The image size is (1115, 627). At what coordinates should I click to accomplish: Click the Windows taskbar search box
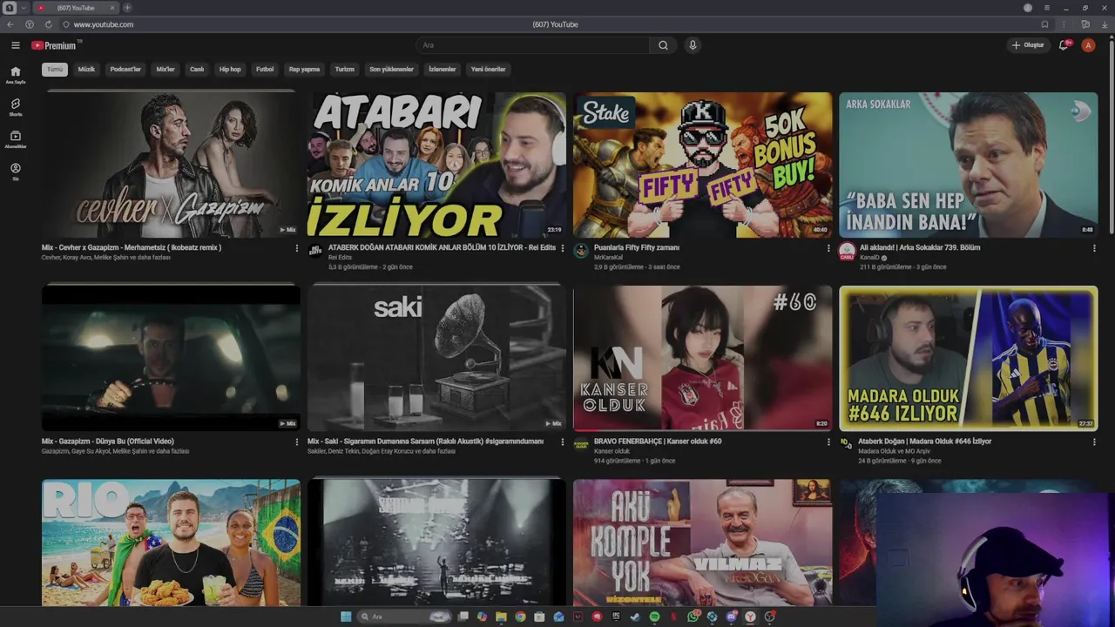tap(403, 617)
